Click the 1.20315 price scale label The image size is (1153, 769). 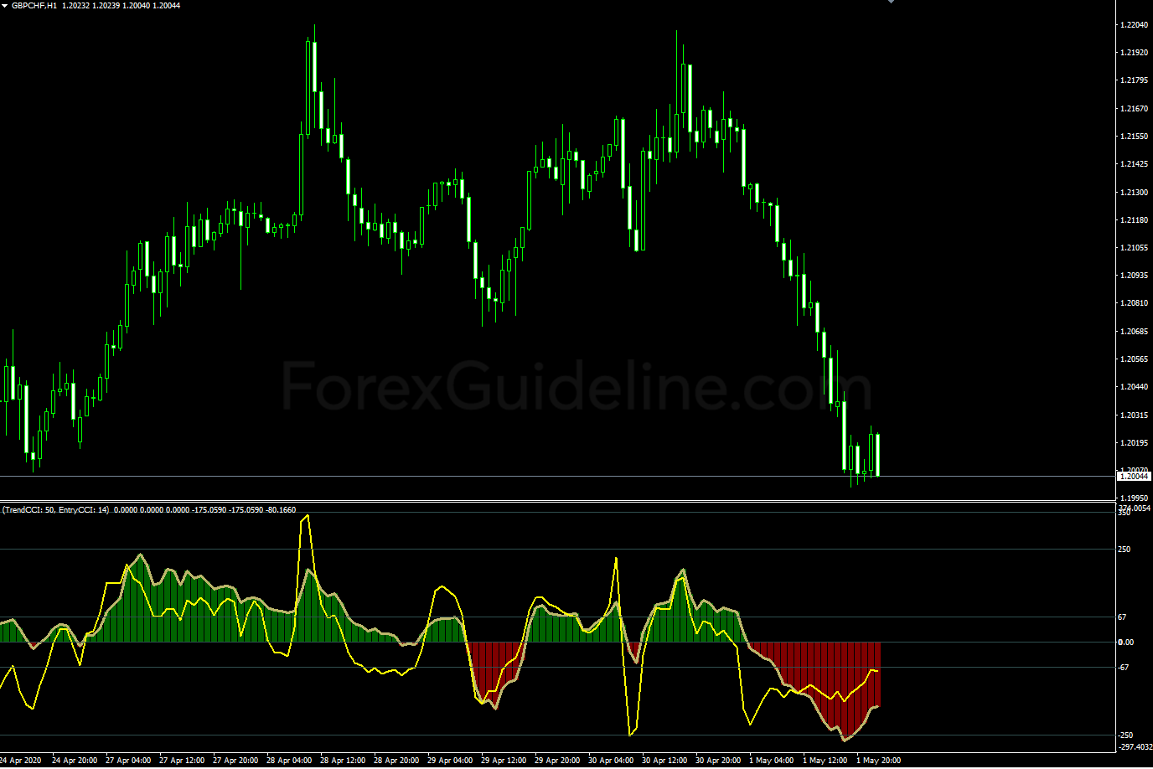[1134, 415]
